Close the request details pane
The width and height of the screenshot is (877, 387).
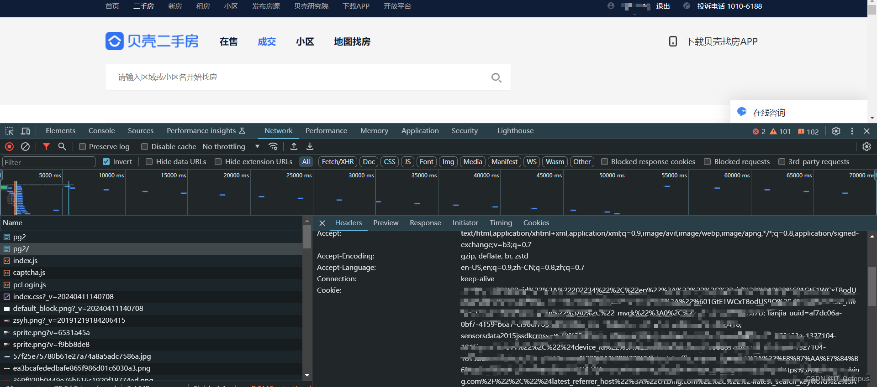click(322, 223)
